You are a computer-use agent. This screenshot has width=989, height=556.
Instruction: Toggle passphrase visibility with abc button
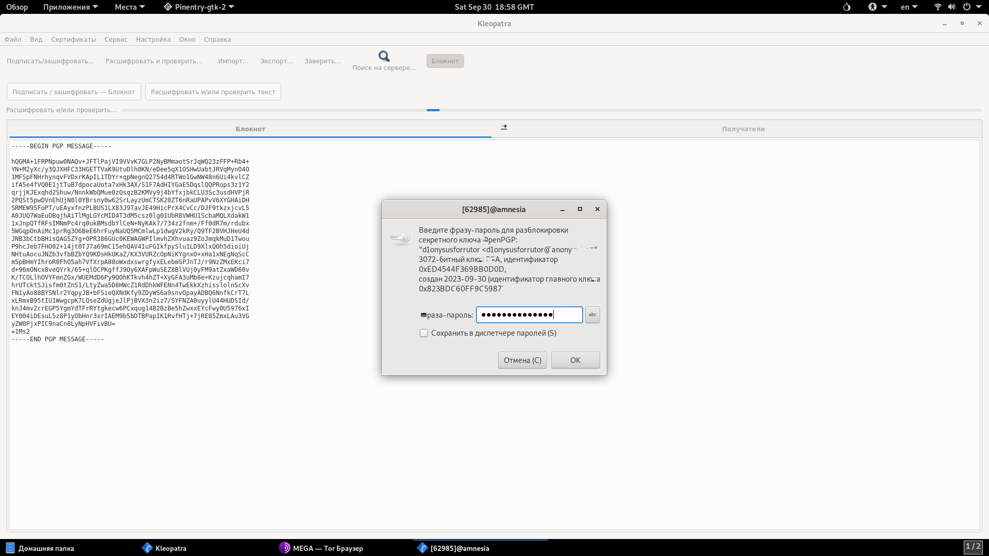[592, 315]
